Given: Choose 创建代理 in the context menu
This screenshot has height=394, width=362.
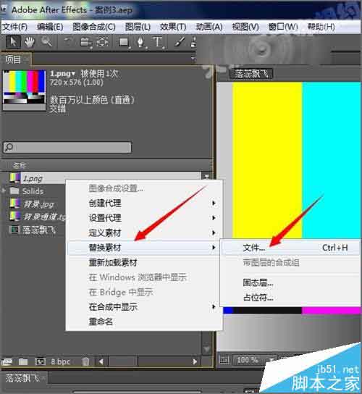Looking at the screenshot, I should pyautogui.click(x=105, y=203).
